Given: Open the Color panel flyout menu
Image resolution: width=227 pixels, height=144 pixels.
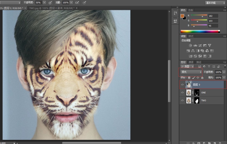Looking at the screenshot, I should (x=224, y=10).
